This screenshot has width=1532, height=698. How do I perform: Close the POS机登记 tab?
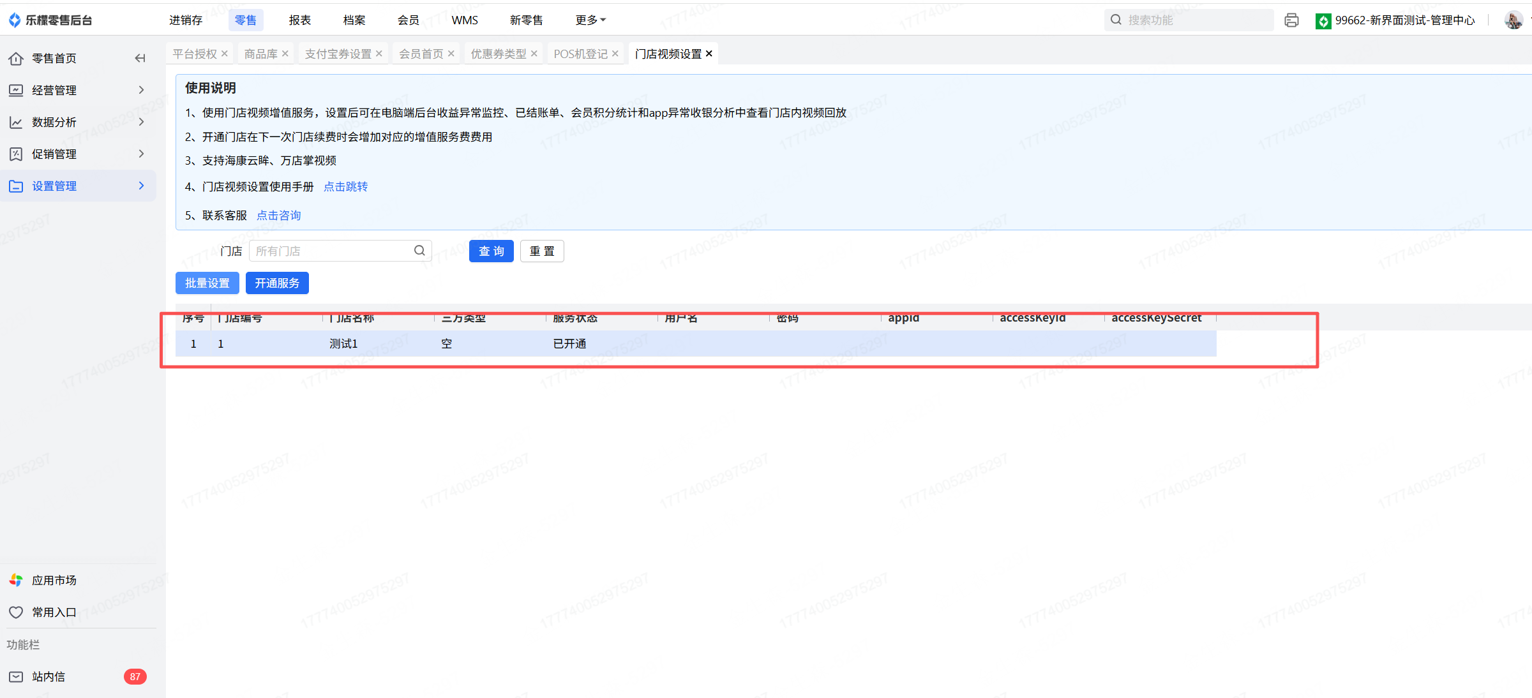tap(615, 54)
